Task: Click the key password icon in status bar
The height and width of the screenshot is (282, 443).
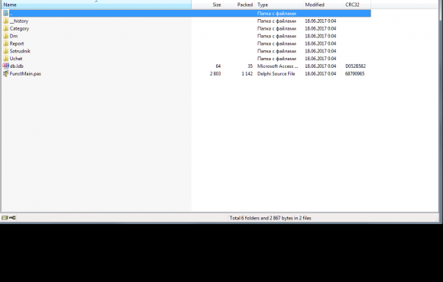Action: [x=12, y=218]
